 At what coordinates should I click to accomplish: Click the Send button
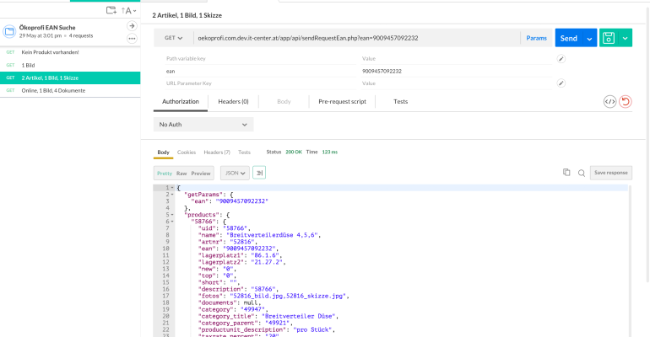pos(569,38)
